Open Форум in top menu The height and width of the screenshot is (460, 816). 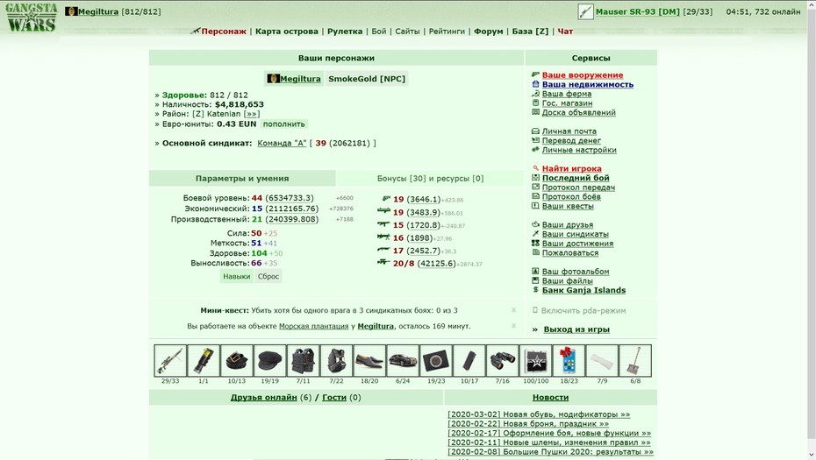tap(488, 32)
